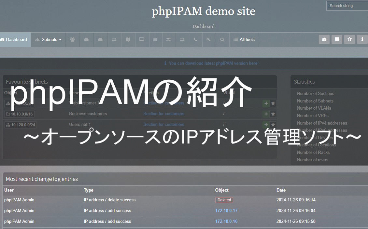Toggle favourite star for Business customers row
The height and width of the screenshot is (229, 368).
click(x=273, y=114)
